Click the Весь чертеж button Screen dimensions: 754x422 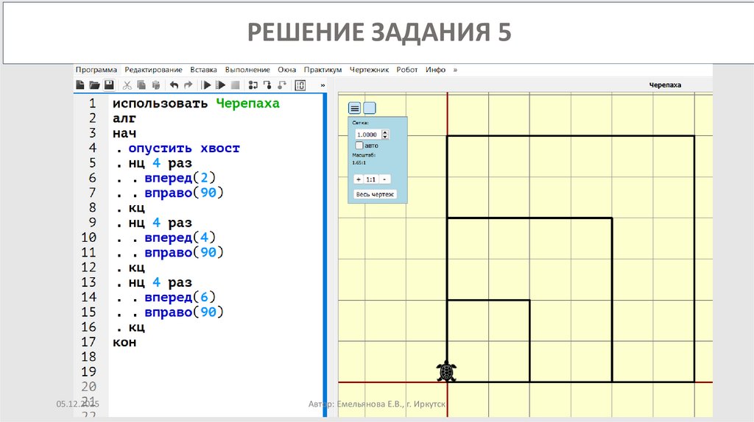pyautogui.click(x=375, y=194)
